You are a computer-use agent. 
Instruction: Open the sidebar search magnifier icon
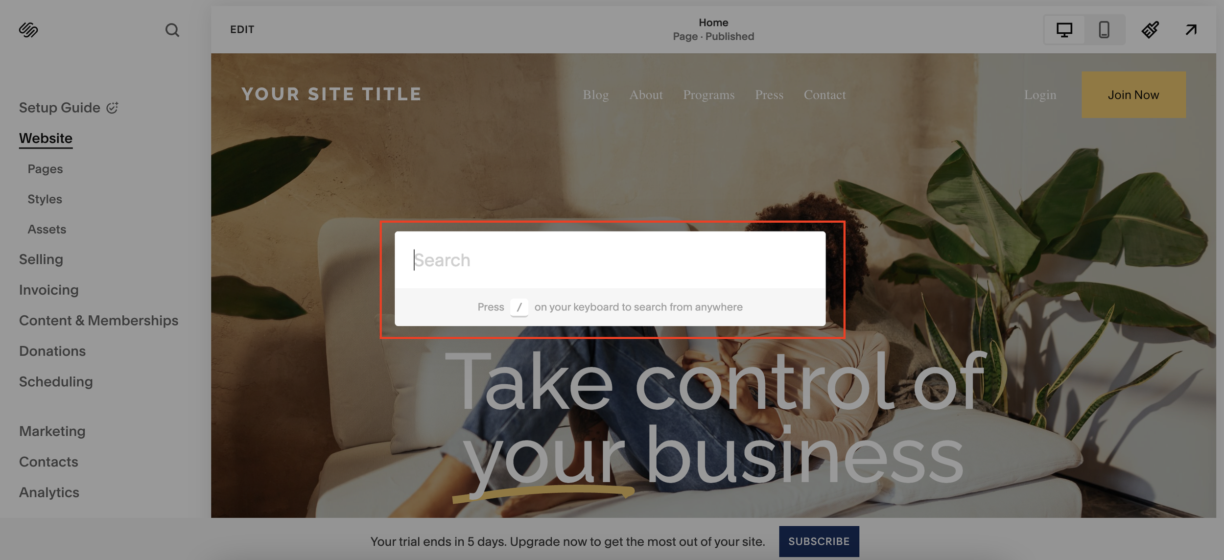coord(172,30)
